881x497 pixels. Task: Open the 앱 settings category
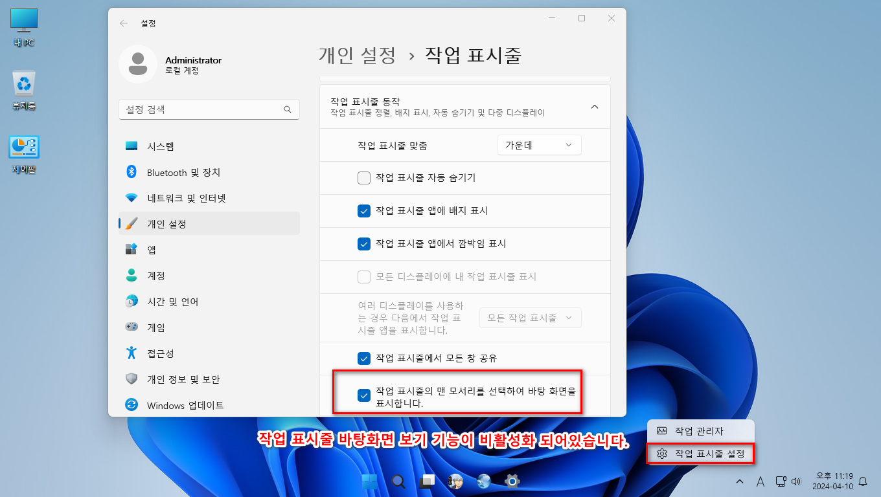click(209, 250)
